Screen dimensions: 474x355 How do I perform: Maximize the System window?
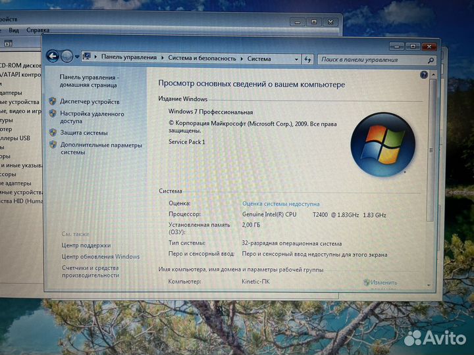click(x=413, y=46)
